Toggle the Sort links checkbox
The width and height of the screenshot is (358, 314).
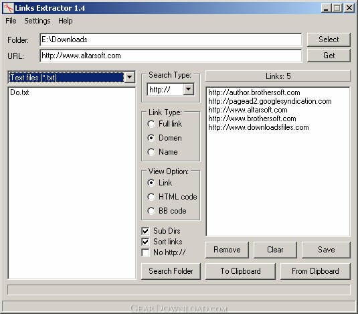point(145,242)
